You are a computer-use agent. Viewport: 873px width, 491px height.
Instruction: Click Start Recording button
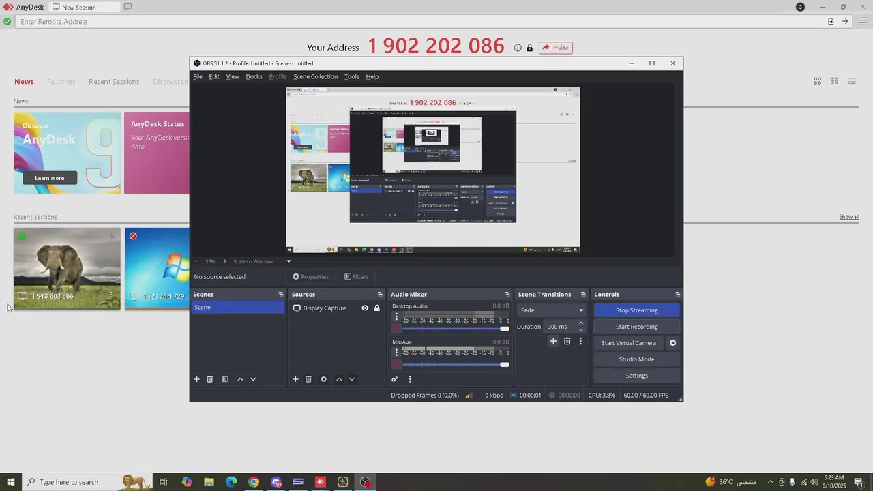pos(636,327)
